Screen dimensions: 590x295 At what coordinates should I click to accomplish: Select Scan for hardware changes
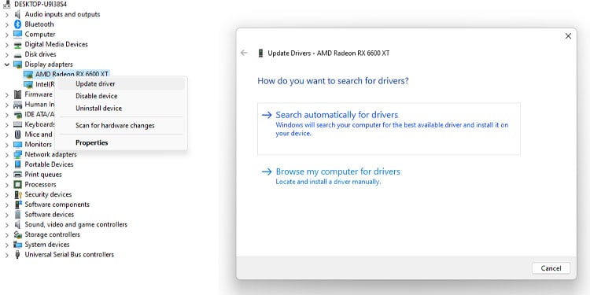click(121, 125)
